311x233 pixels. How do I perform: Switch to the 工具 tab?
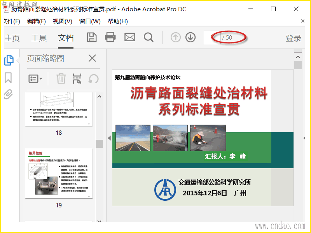pos(39,38)
